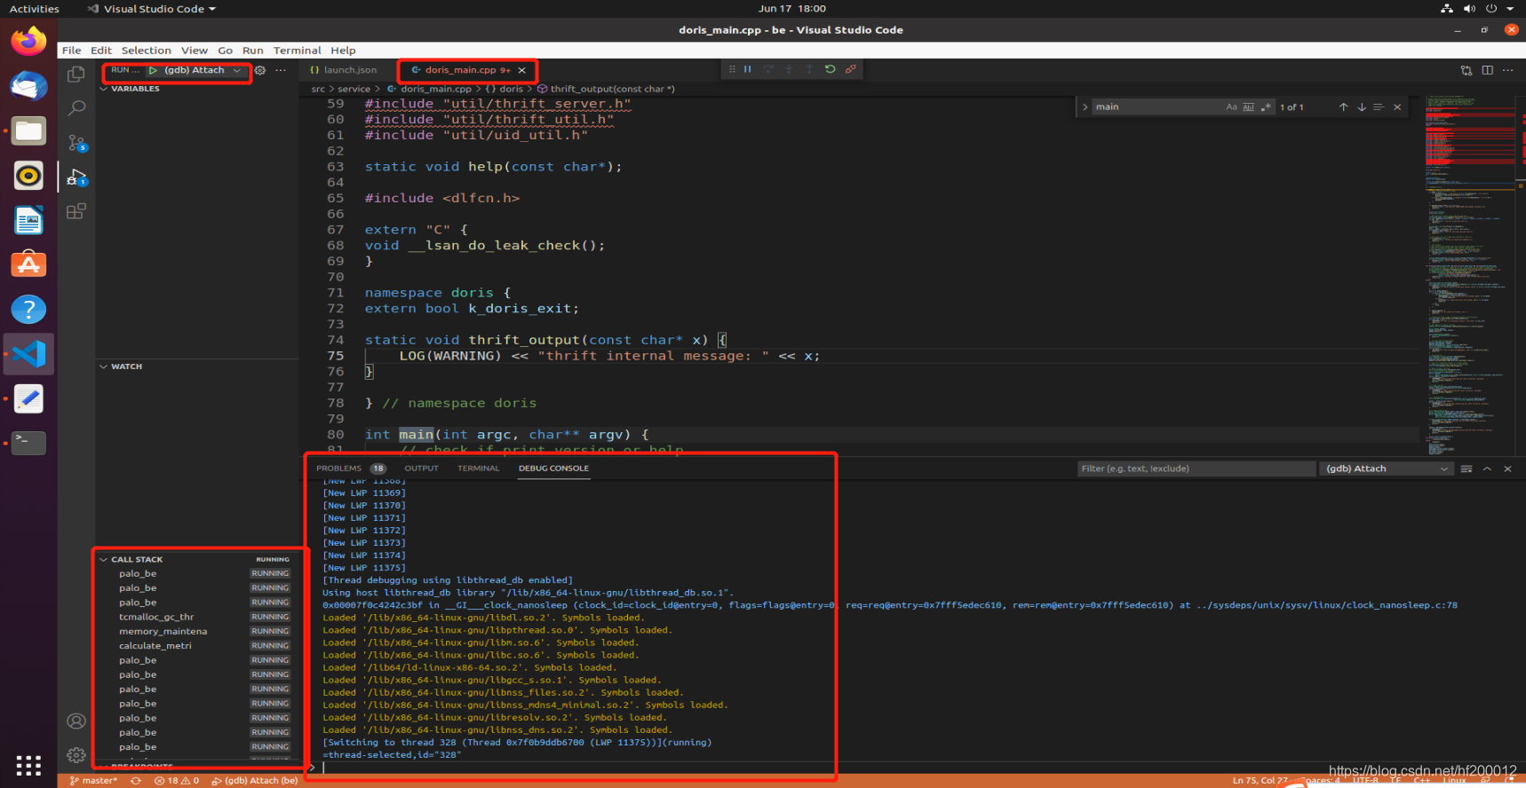Toggle match case in find box
The width and height of the screenshot is (1526, 788).
(1231, 106)
